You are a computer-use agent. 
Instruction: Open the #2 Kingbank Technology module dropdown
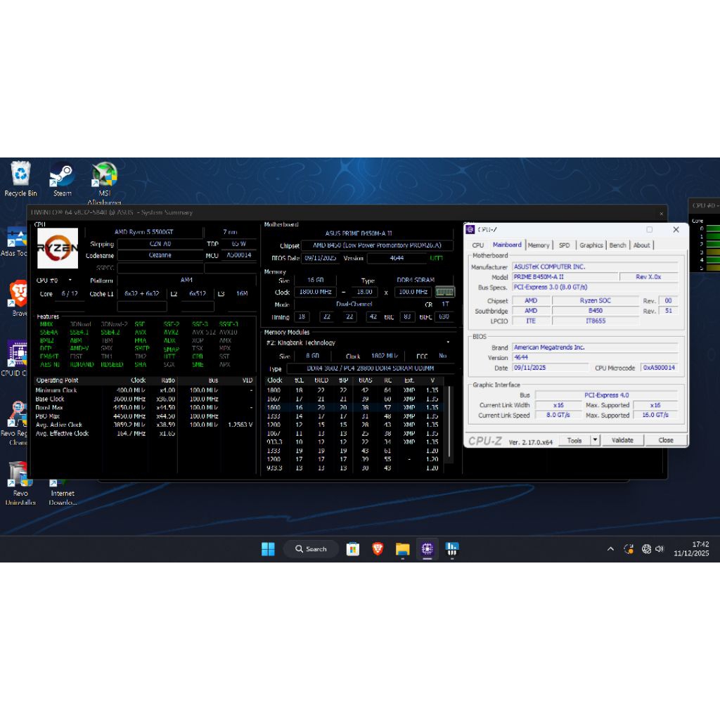point(448,342)
